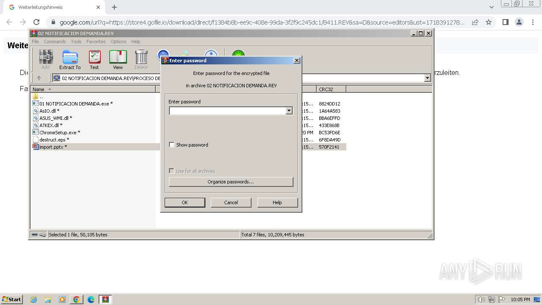The width and height of the screenshot is (542, 305).
Task: Open the Windows Start menu
Action: [x=11, y=299]
